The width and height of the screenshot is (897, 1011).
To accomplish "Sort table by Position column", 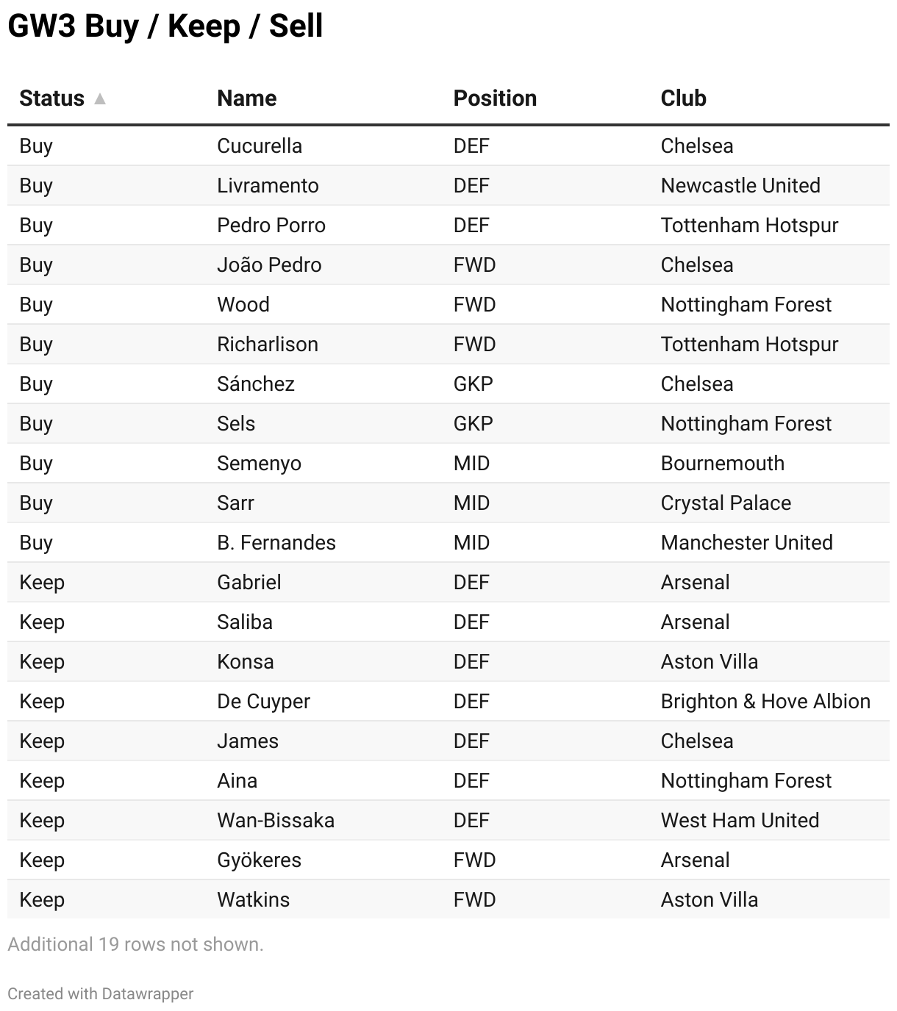I will (495, 98).
